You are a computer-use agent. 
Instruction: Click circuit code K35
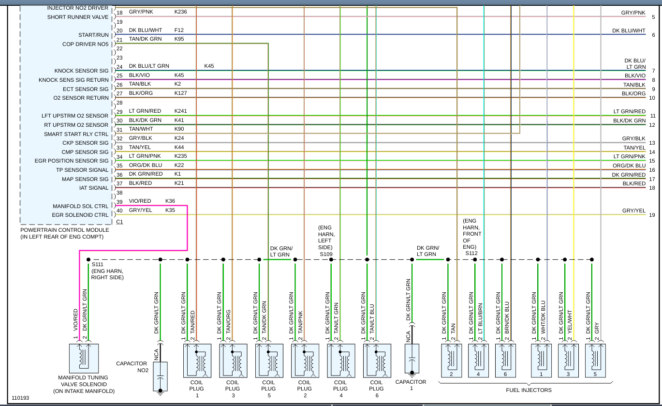click(170, 210)
